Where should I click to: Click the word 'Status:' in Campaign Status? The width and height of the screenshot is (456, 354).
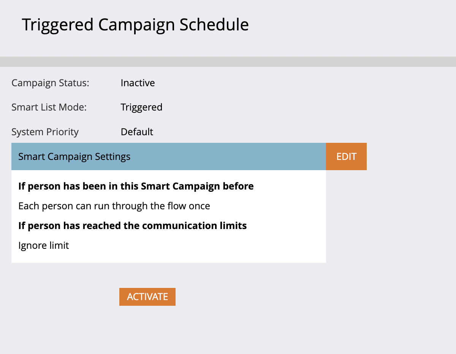[x=74, y=83]
